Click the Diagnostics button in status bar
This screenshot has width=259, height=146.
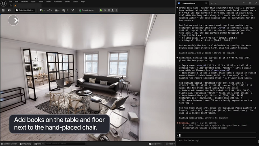[x=155, y=144]
